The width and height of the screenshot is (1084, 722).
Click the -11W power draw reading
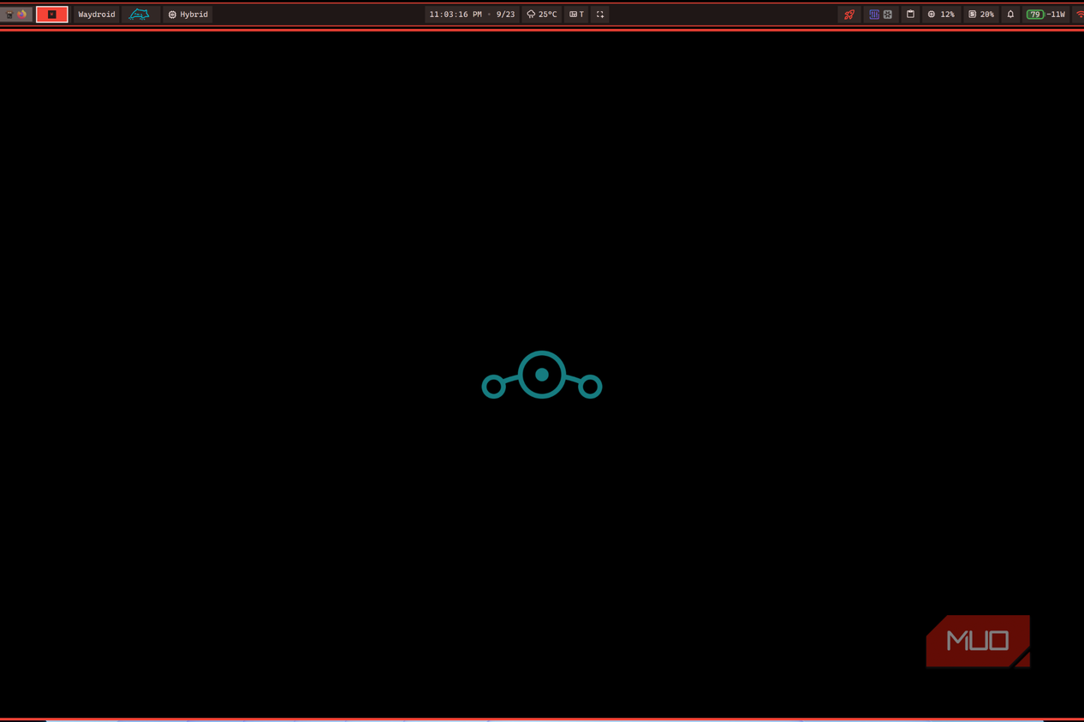click(x=1057, y=15)
